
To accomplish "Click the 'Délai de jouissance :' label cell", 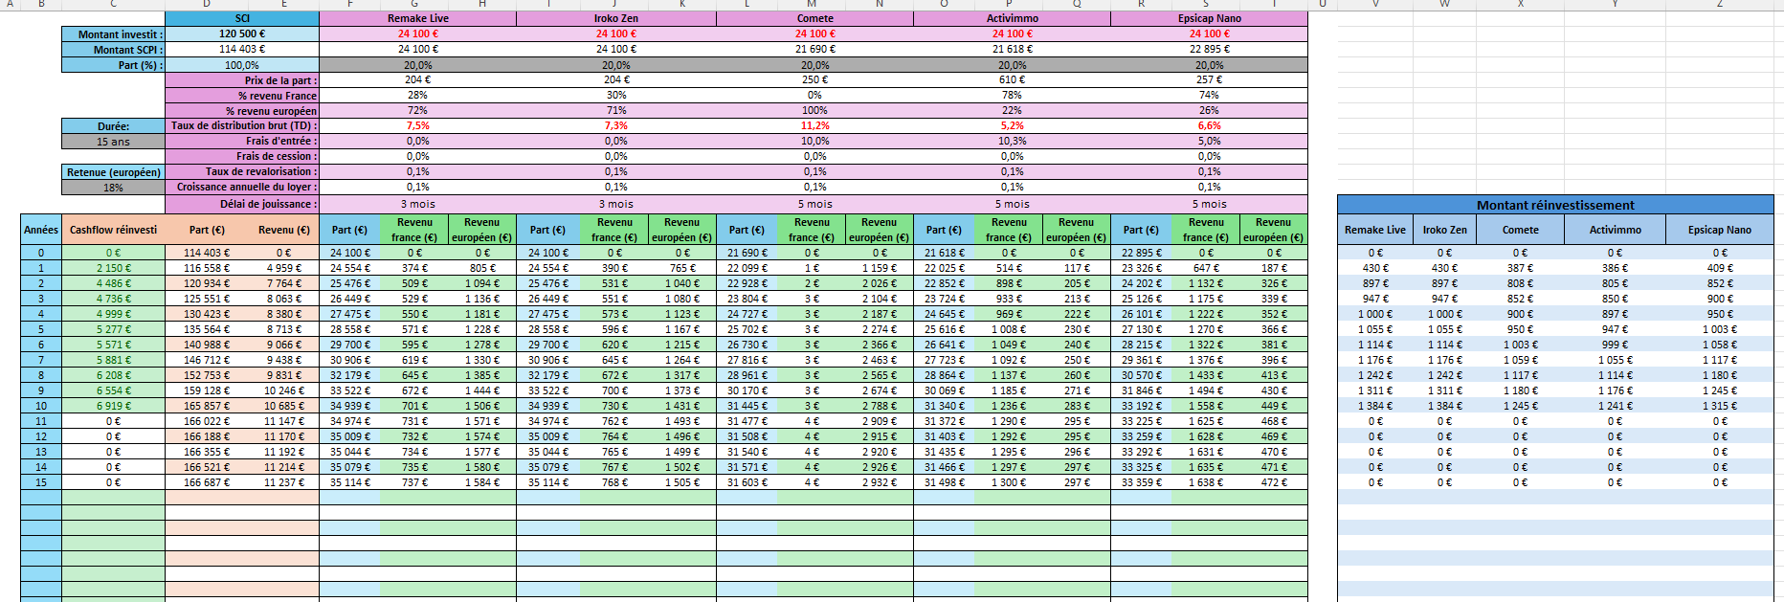I will [x=242, y=204].
